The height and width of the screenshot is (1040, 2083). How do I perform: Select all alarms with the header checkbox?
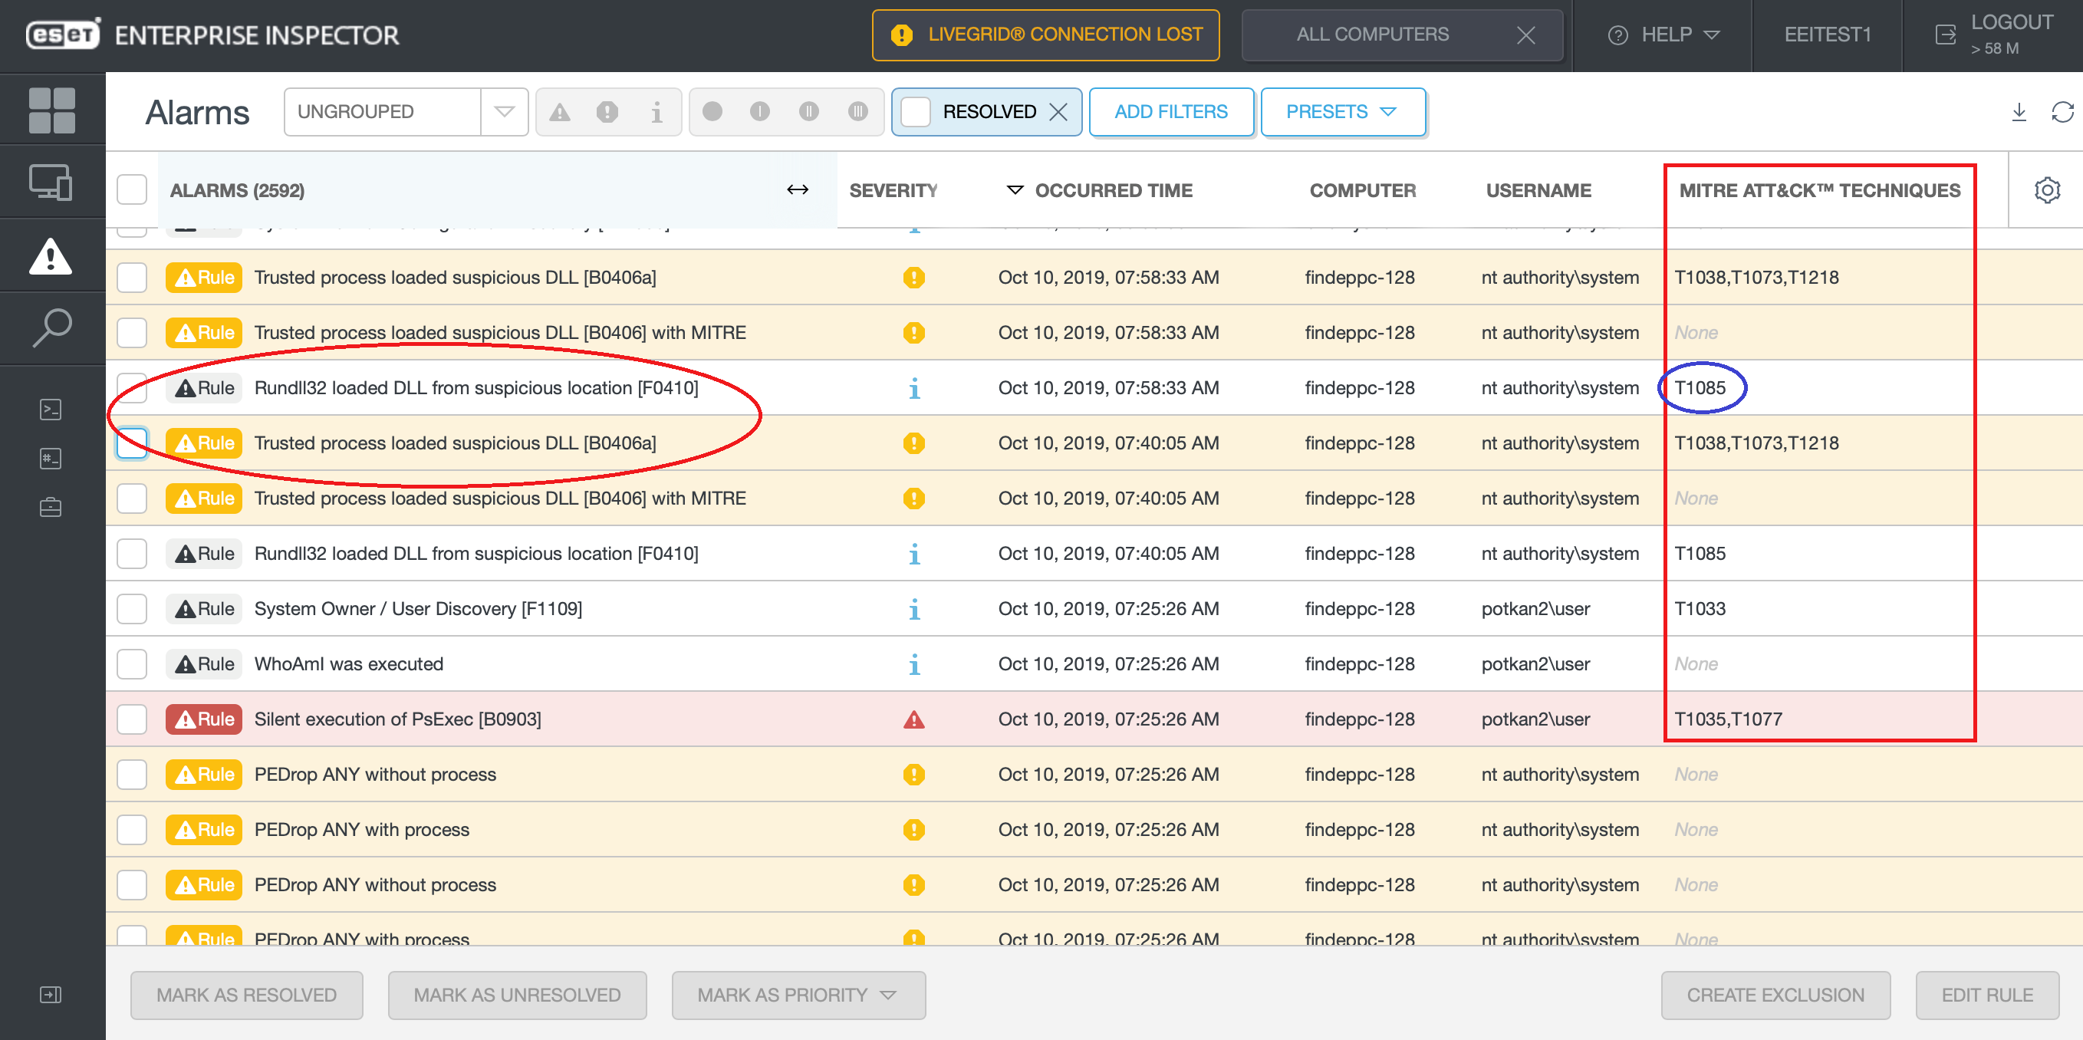point(131,188)
